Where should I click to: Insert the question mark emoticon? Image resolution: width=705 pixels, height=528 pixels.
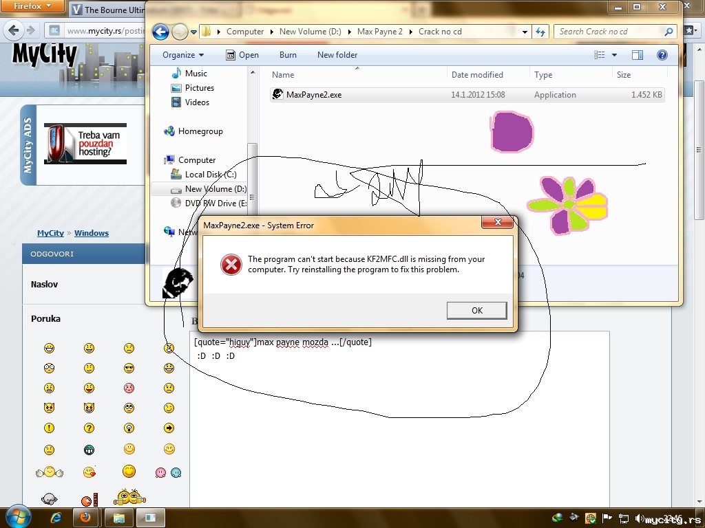coord(89,428)
